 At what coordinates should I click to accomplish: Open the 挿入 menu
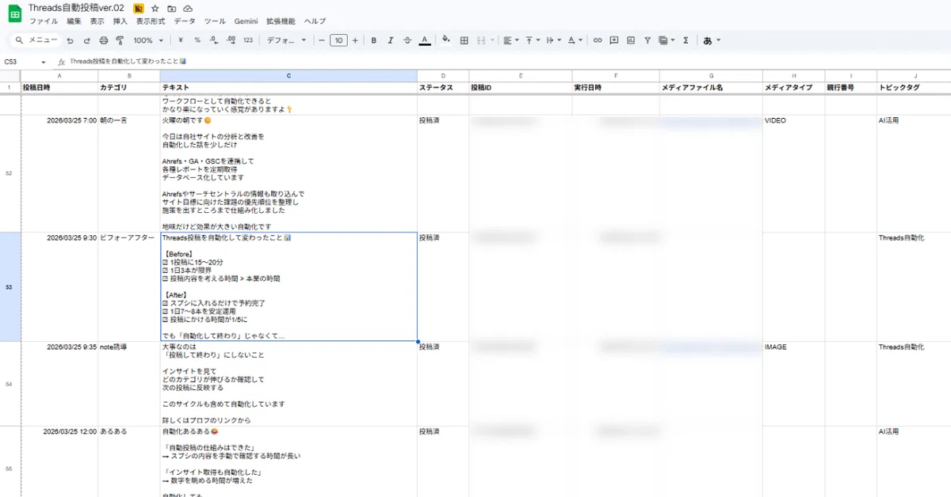pos(120,21)
